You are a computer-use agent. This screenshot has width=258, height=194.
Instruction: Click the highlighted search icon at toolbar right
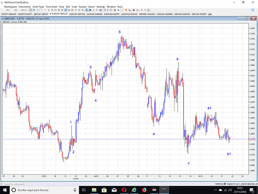click(253, 10)
